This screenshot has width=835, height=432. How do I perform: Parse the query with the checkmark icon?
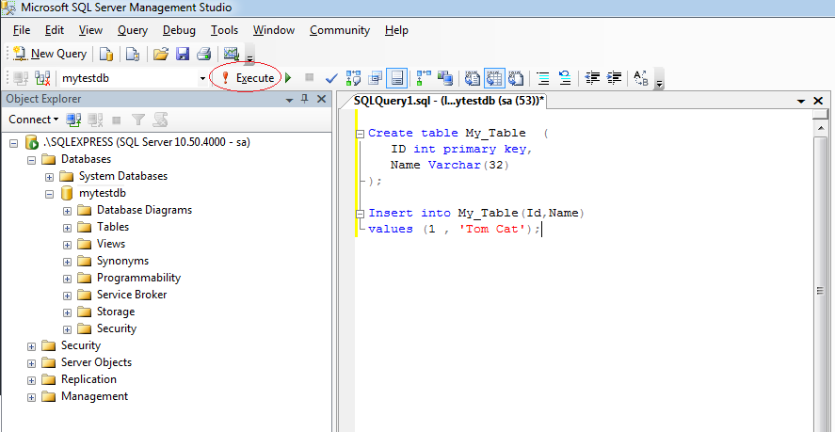pos(331,78)
